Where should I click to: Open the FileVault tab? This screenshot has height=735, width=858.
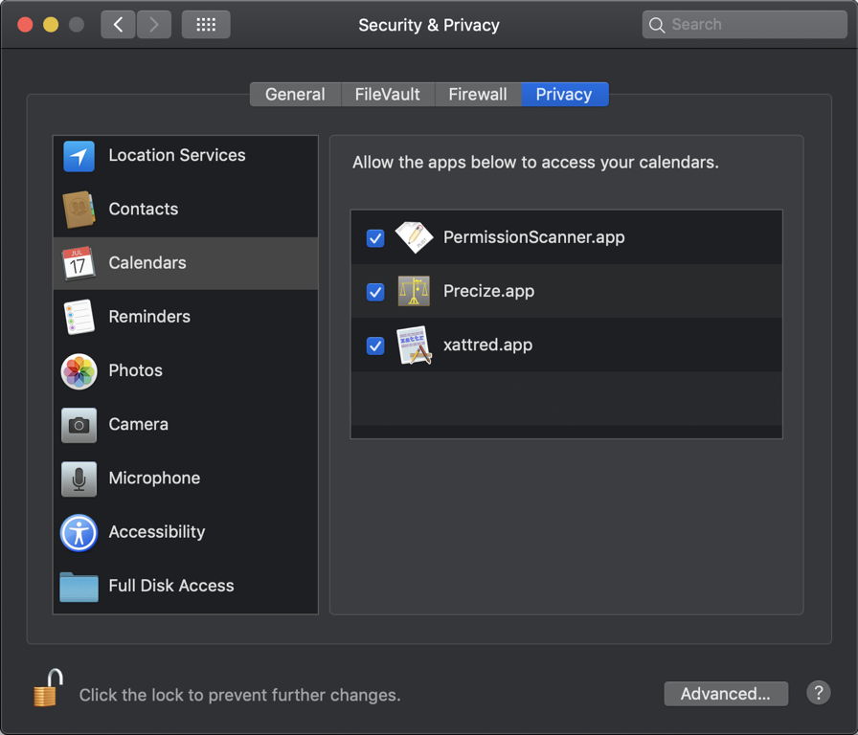[x=387, y=95]
